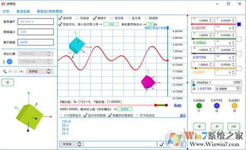
Task: Click the red channel slider track
Action: (x=214, y=24)
